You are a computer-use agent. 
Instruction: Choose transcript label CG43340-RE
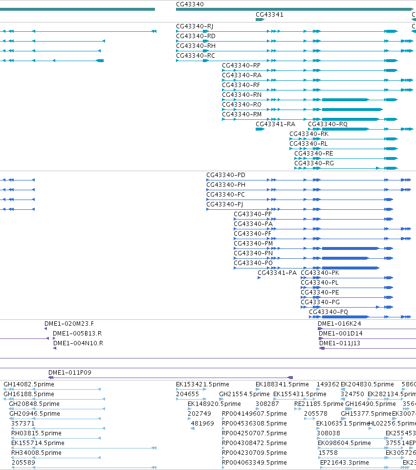[314, 154]
